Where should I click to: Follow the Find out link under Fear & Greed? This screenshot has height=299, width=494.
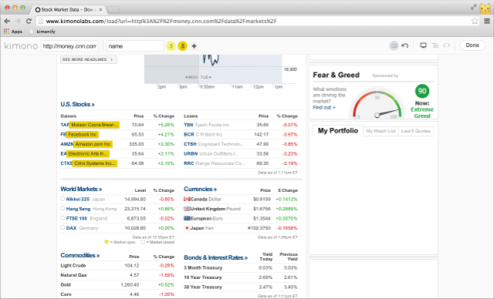click(324, 108)
